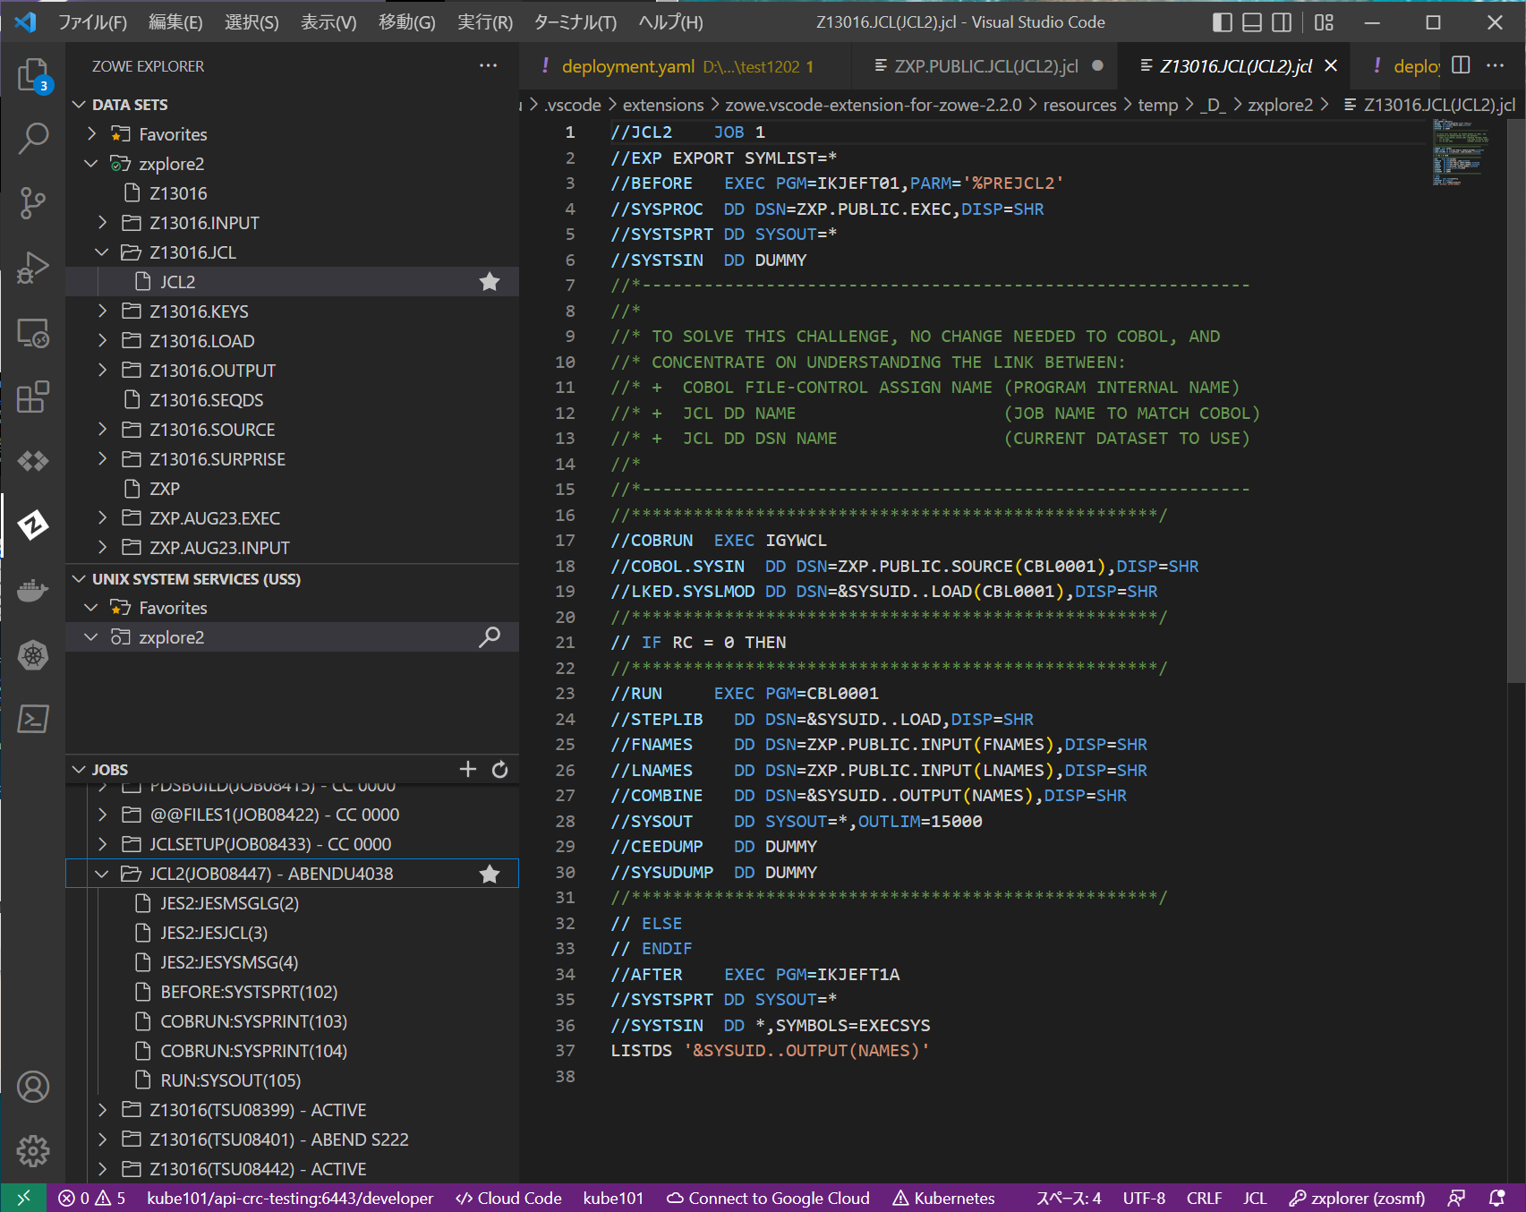This screenshot has height=1212, width=1526.
Task: Open the Docker view icon
Action: pyautogui.click(x=33, y=590)
